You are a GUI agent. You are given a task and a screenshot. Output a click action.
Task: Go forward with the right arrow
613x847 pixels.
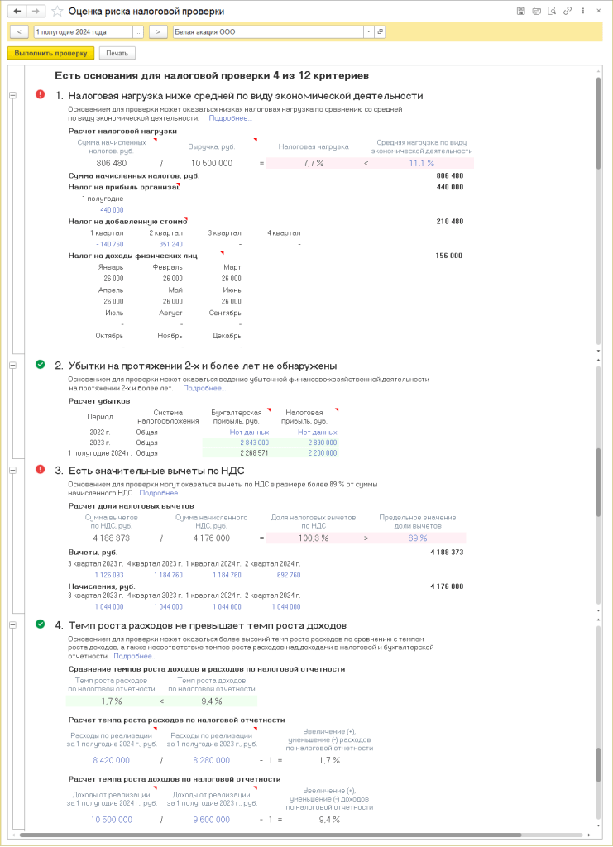point(36,12)
